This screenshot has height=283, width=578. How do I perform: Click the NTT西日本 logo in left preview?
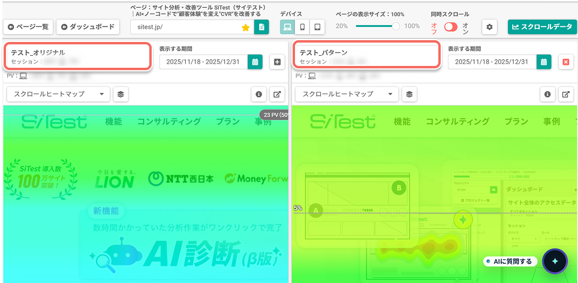pos(180,179)
